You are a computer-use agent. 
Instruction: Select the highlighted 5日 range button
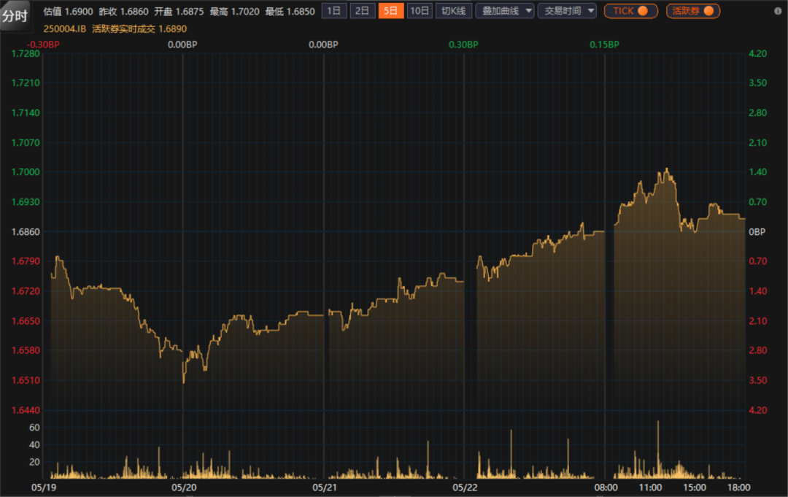[390, 11]
